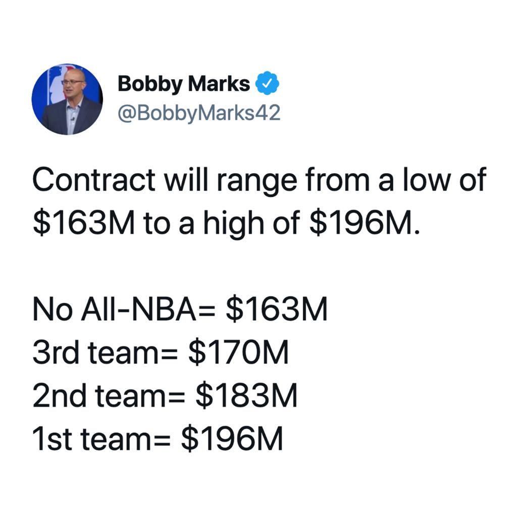This screenshot has width=517, height=517.
Task: Select "$196M." ending the opening sentence
Action: point(365,222)
